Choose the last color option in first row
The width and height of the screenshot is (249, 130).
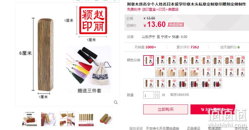pyautogui.click(x=240, y=60)
